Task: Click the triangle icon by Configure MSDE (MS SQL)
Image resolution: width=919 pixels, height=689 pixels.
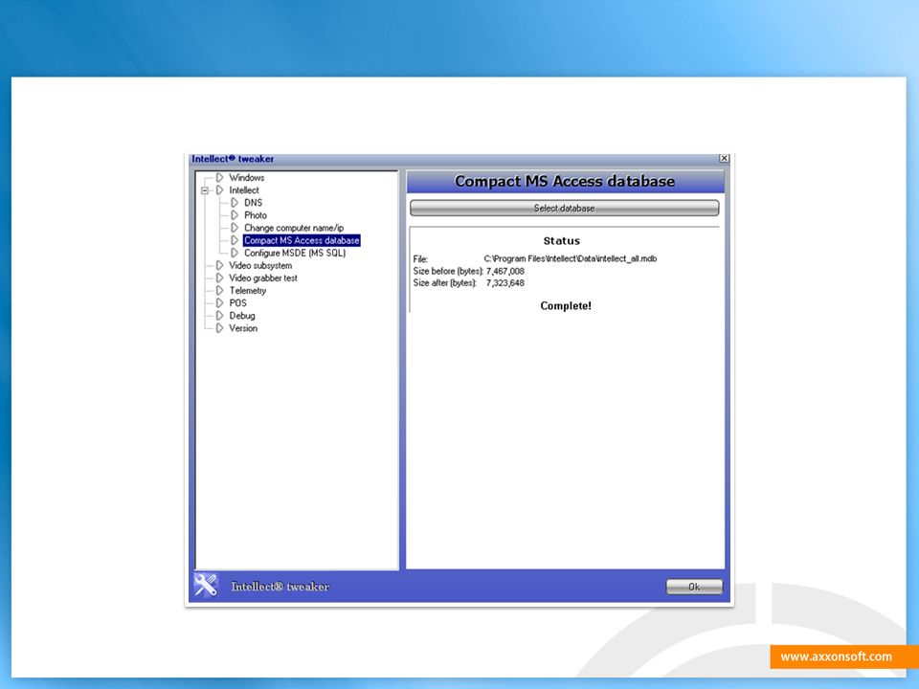Action: (235, 253)
